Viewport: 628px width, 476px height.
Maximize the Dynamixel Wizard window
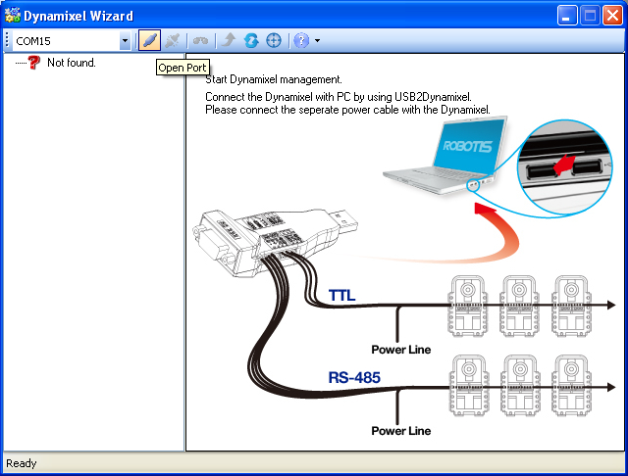click(x=590, y=16)
